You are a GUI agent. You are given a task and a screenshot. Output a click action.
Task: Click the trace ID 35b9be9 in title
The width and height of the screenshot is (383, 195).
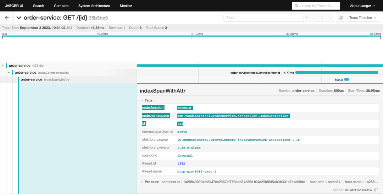point(98,18)
